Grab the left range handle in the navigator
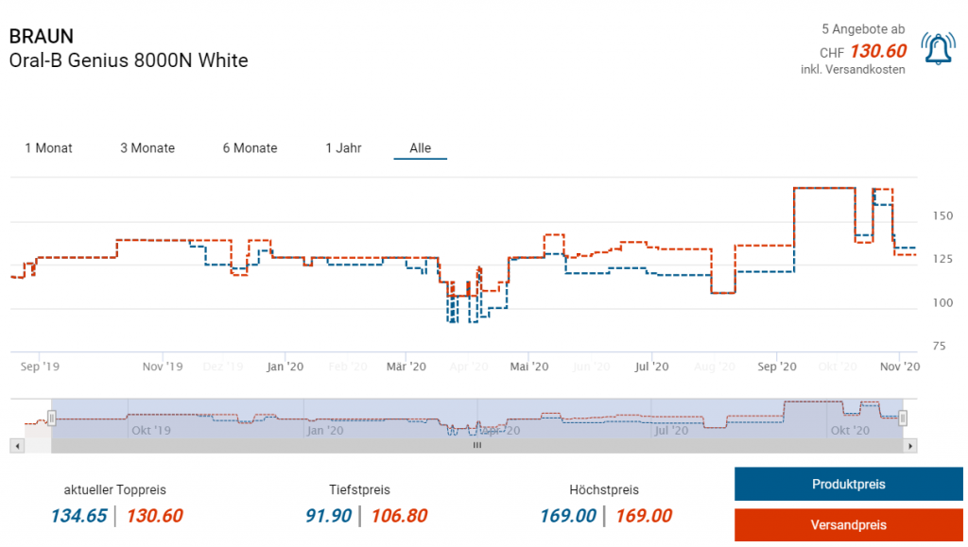Image resolution: width=968 pixels, height=547 pixels. tap(53, 418)
